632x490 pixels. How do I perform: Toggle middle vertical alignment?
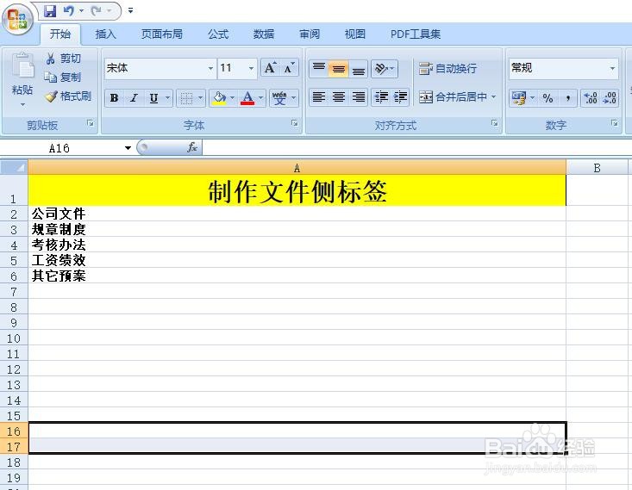pos(339,68)
